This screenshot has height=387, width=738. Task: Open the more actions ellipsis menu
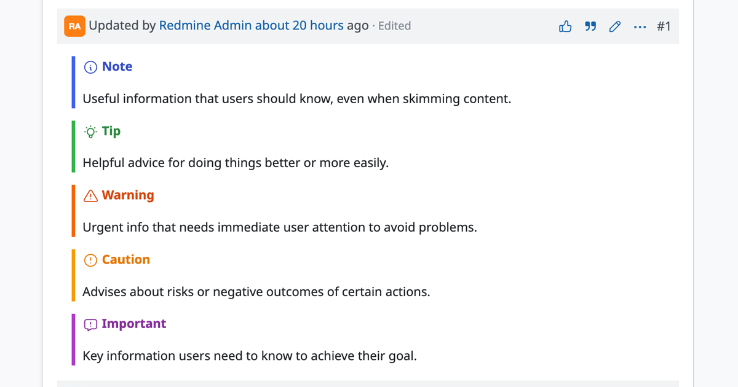[640, 26]
